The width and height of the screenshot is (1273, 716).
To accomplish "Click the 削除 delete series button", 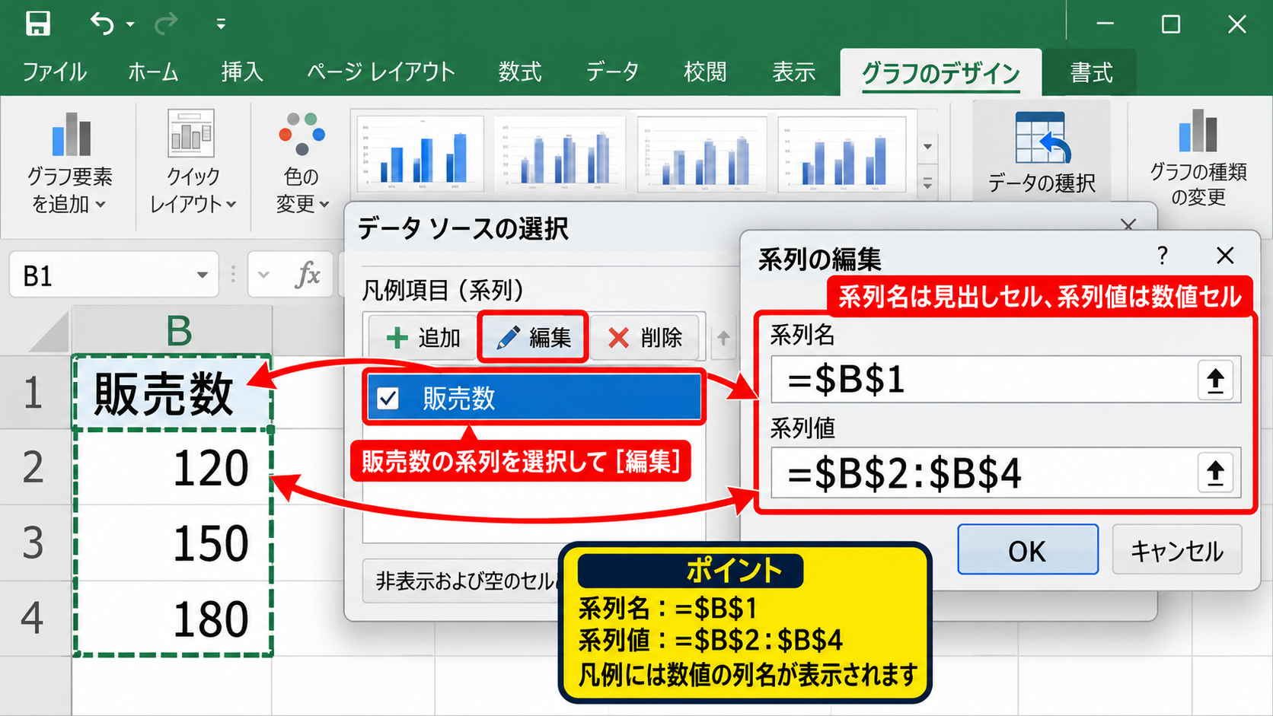I will click(x=645, y=337).
